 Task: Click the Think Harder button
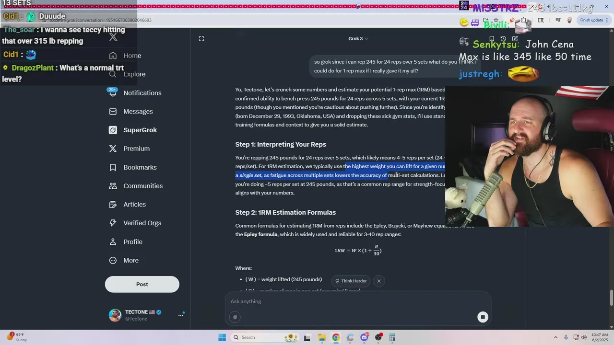(x=351, y=281)
